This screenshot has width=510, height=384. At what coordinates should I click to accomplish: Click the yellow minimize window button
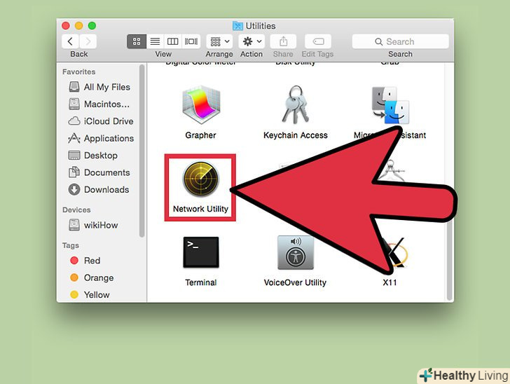point(78,25)
